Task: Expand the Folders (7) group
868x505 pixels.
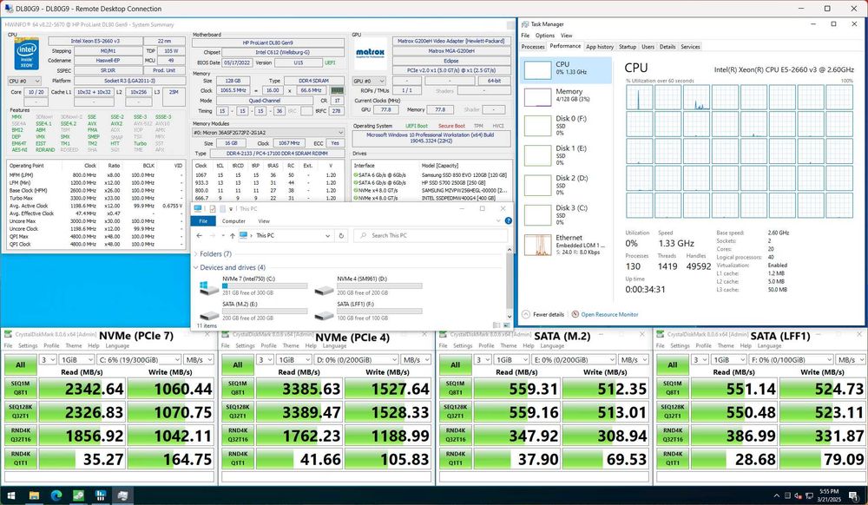Action: pyautogui.click(x=196, y=254)
